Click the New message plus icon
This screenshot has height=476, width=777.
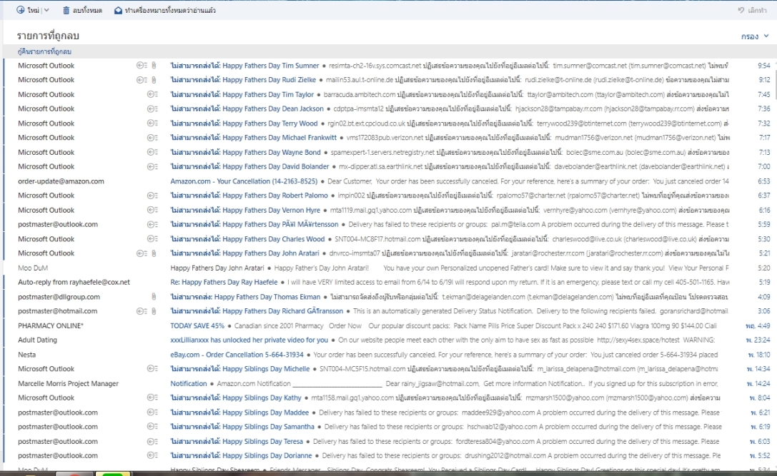point(20,10)
